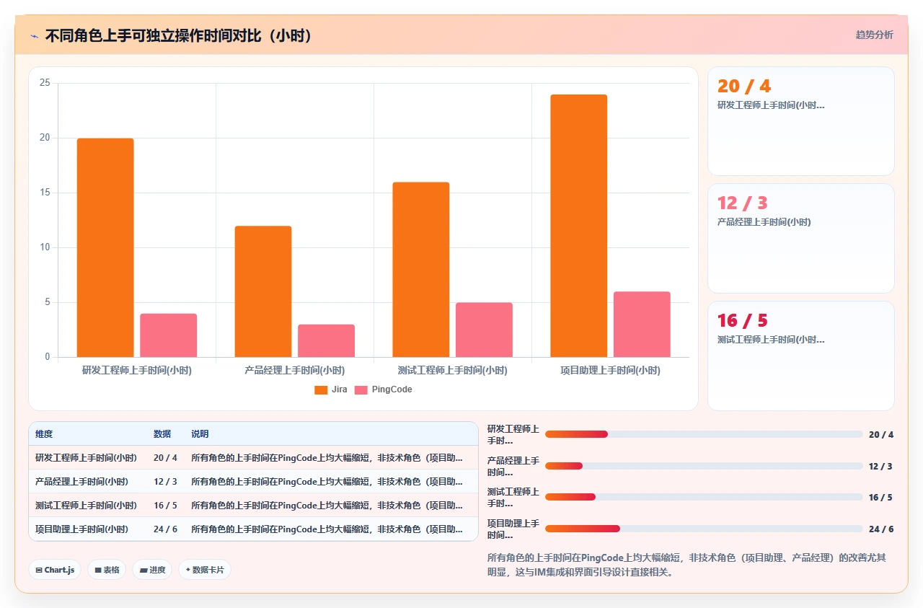The image size is (923, 608).
Task: Open the 20 / 4 data card
Action: pos(800,121)
